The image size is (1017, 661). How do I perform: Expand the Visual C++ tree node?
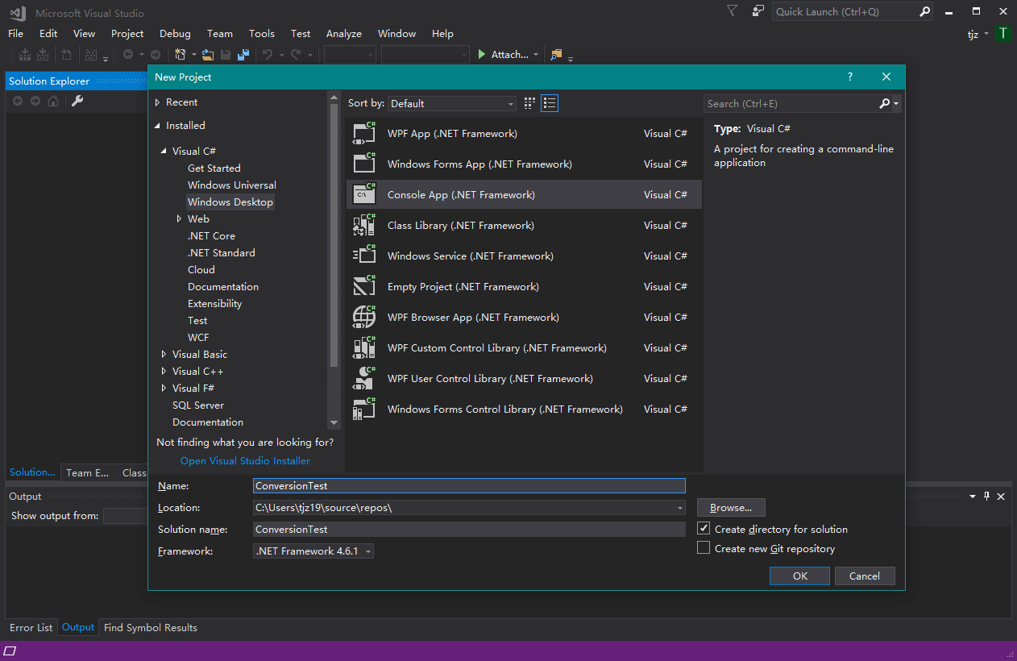point(164,372)
